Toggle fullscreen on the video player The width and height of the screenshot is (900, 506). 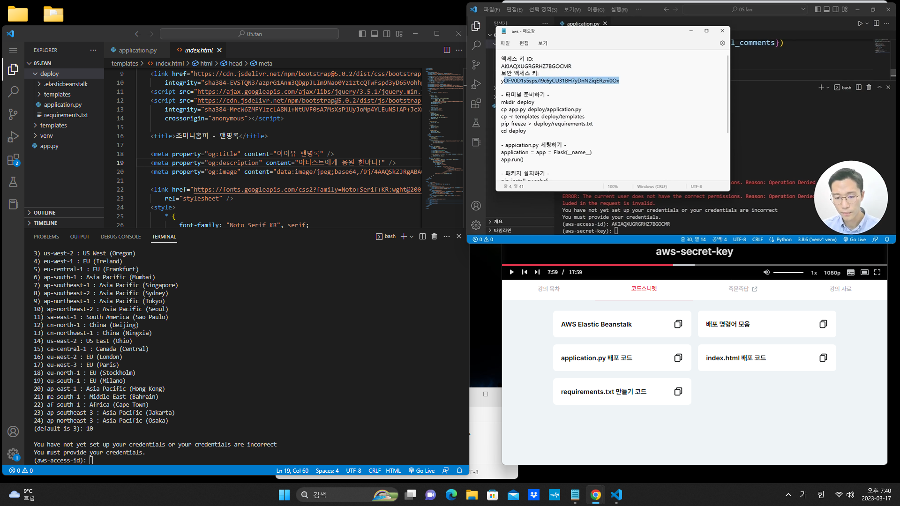[877, 272]
